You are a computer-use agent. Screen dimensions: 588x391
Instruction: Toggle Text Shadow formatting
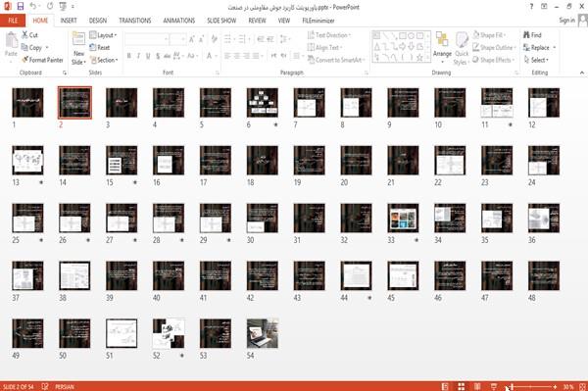pos(158,56)
